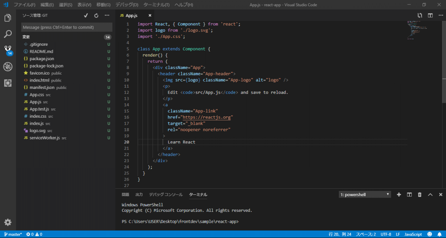Click the master branch in status bar
The width and height of the screenshot is (446, 238).
[13, 235]
